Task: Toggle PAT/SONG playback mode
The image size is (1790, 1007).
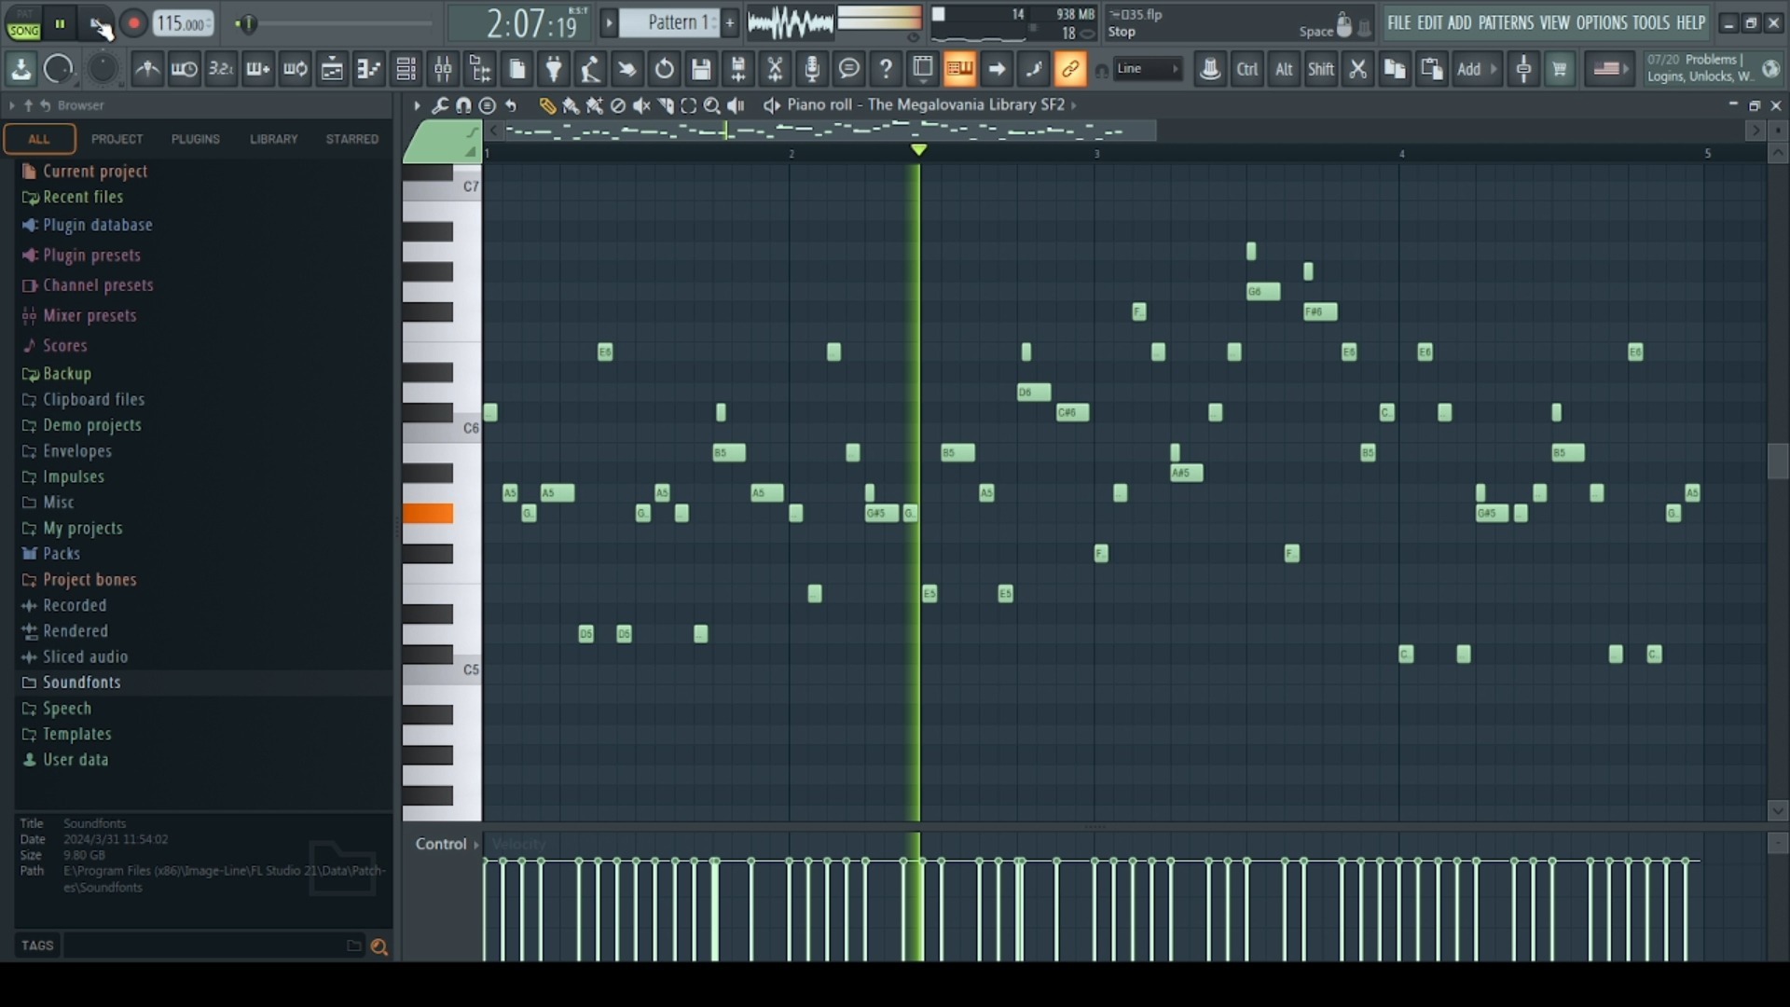Action: [x=23, y=24]
